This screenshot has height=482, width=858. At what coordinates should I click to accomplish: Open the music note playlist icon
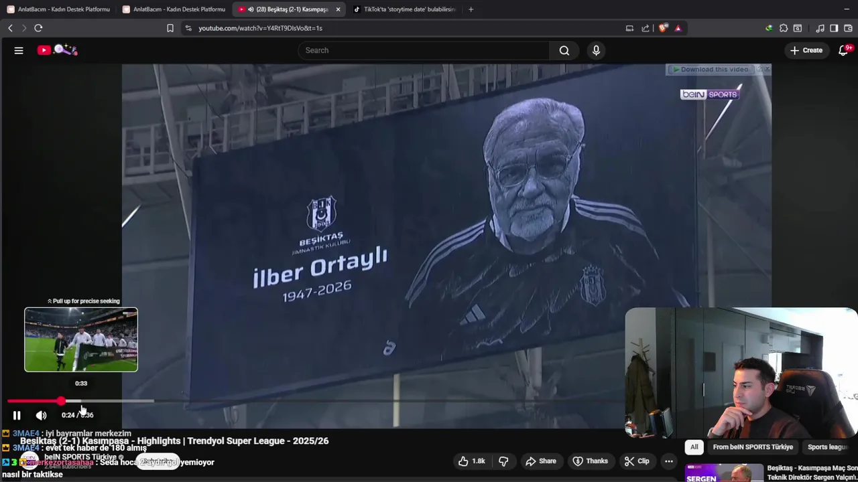(820, 28)
